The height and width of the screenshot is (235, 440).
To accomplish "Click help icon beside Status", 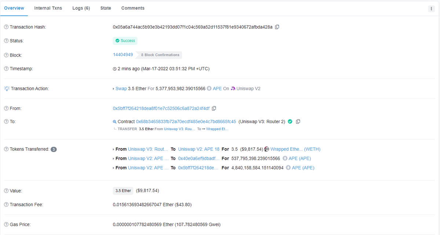I will click(6, 41).
